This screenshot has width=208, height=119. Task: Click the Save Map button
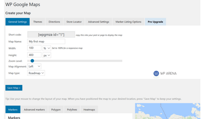(x=14, y=88)
